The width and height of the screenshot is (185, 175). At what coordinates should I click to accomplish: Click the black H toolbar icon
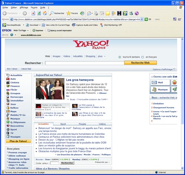click(x=119, y=13)
